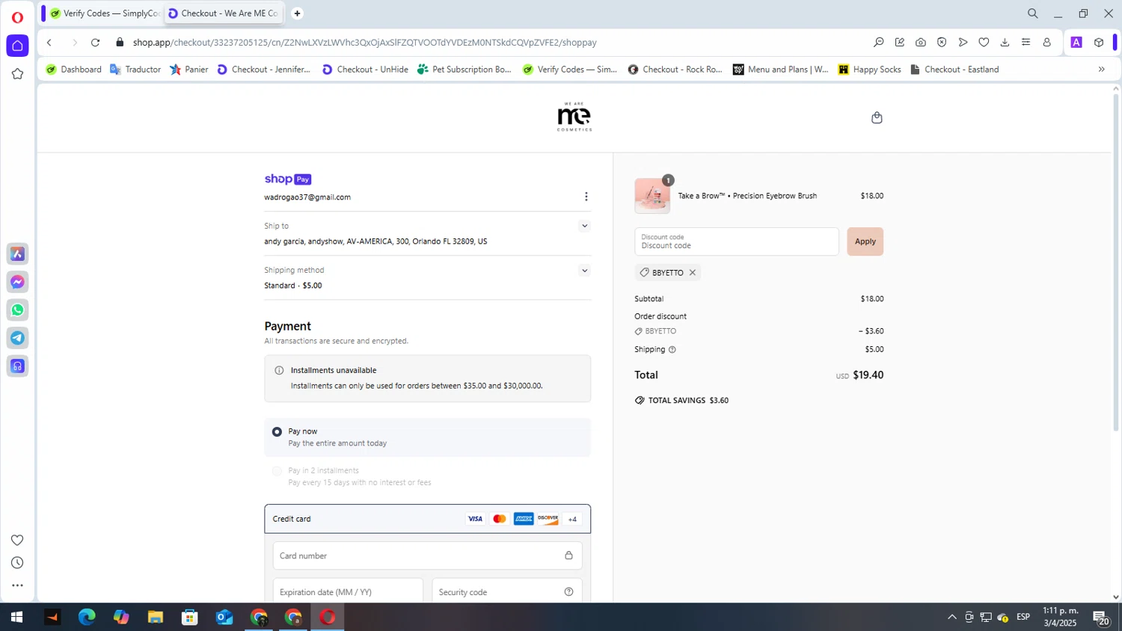Open Pet Subscription Bo... bookmark

coord(465,70)
